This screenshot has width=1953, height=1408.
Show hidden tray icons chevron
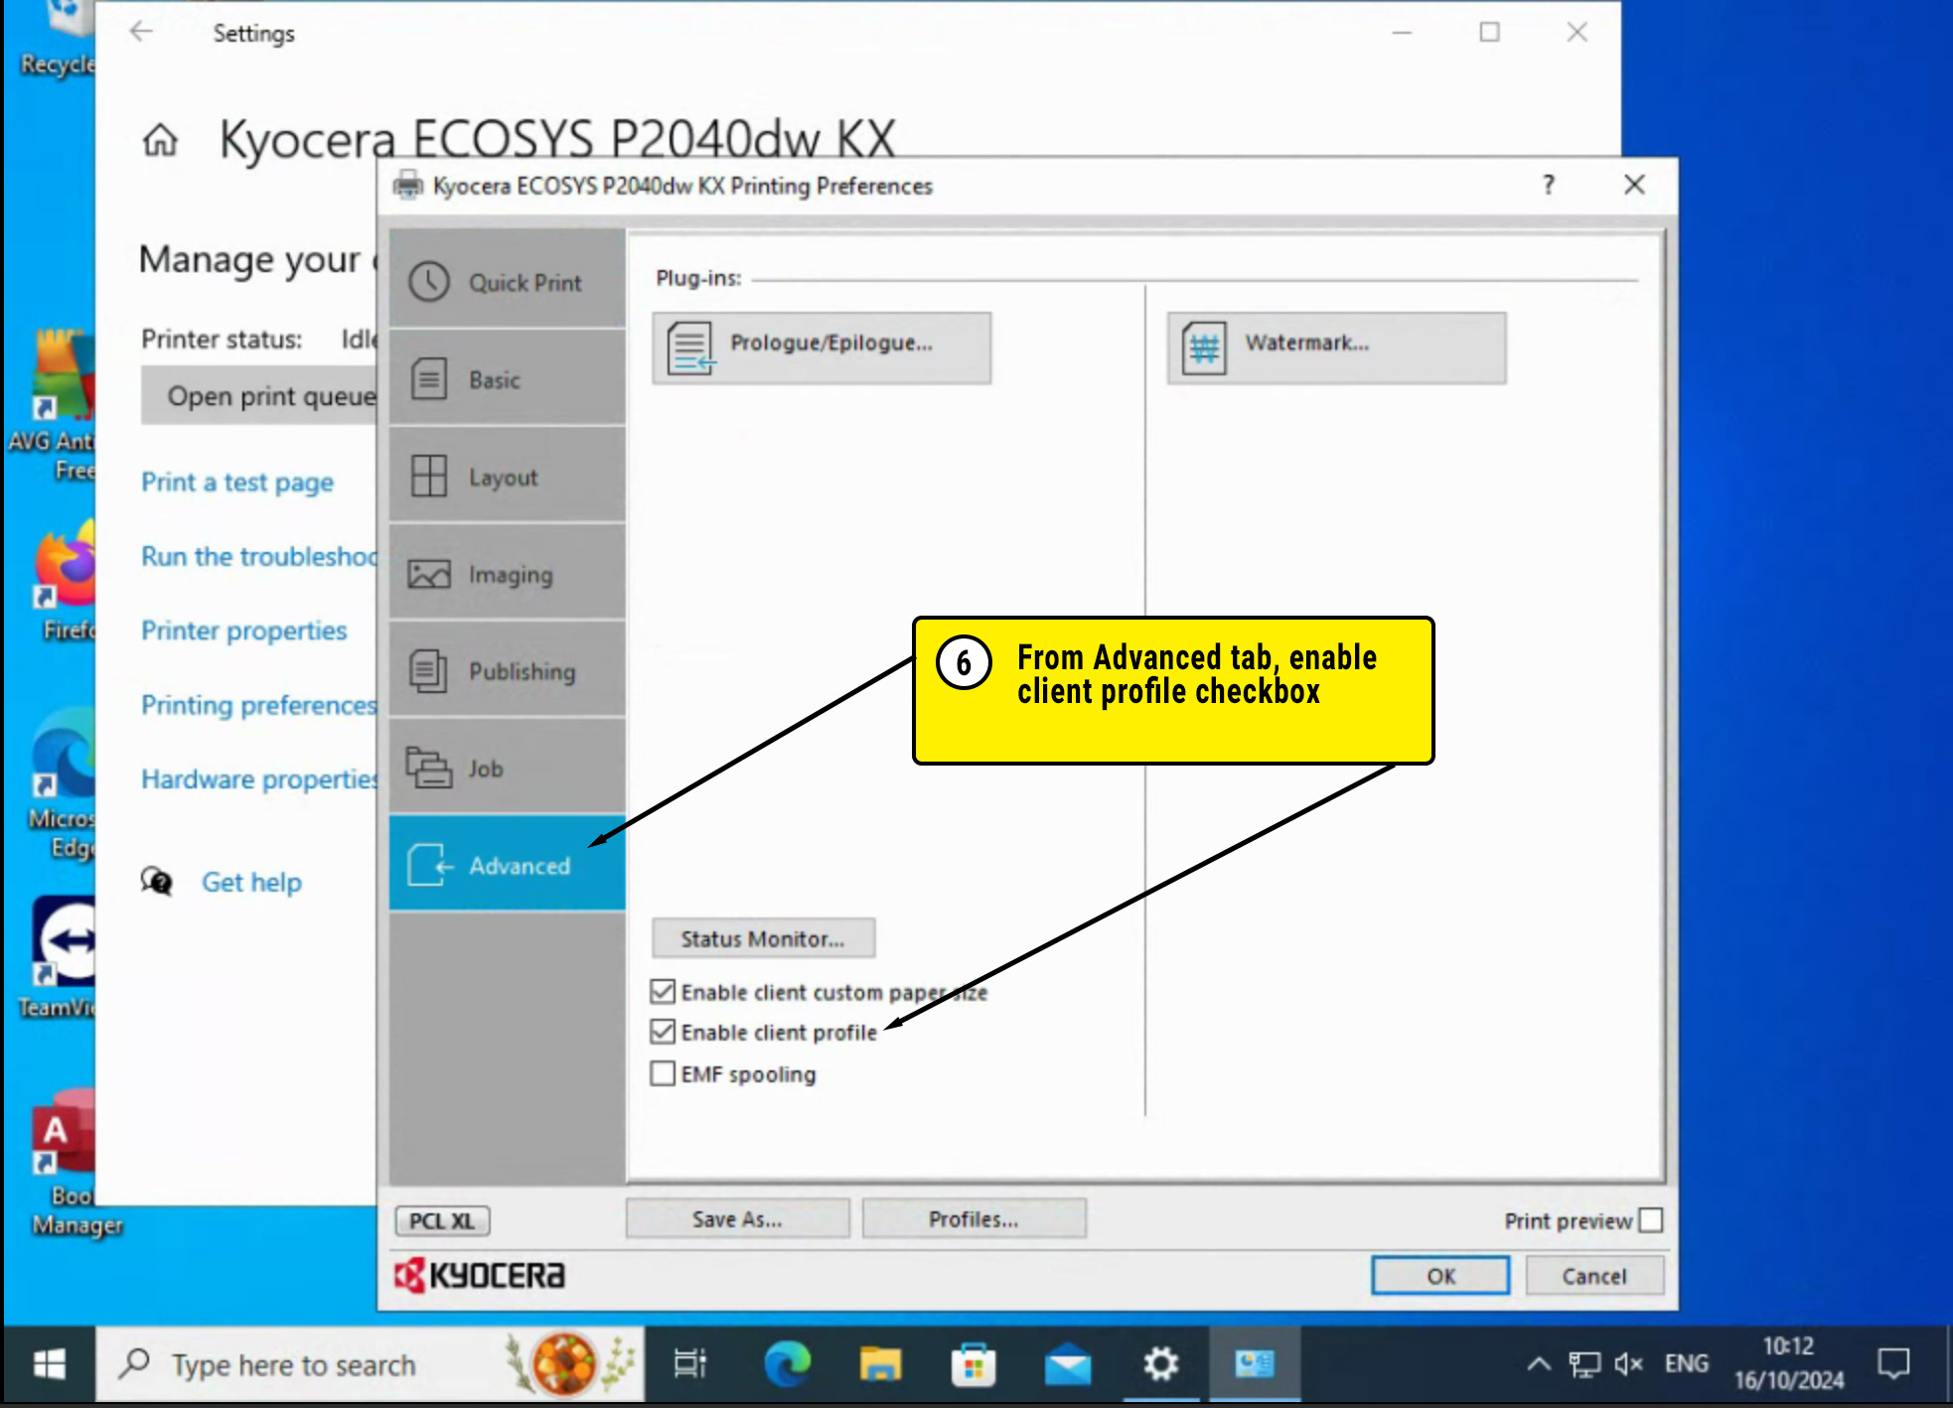coord(1539,1364)
